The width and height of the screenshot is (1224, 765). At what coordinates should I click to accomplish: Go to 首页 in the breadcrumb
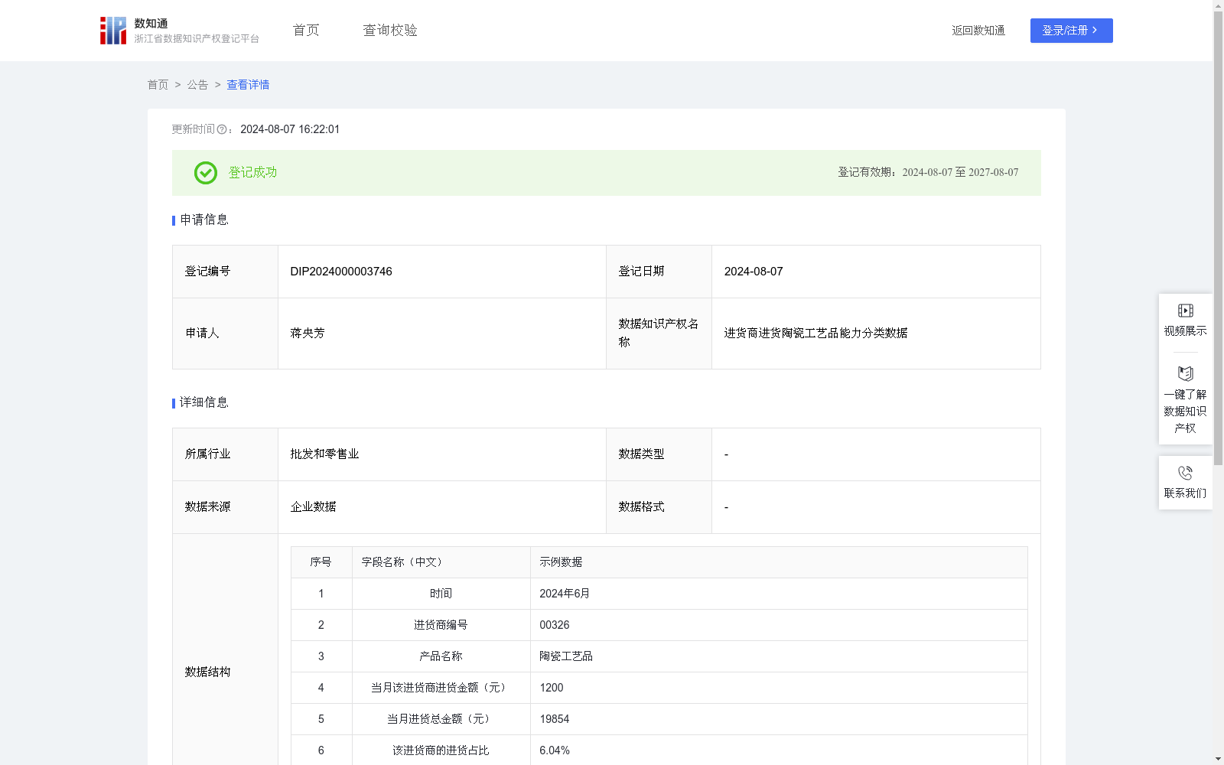(158, 85)
